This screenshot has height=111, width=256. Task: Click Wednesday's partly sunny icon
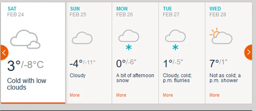click(221, 36)
